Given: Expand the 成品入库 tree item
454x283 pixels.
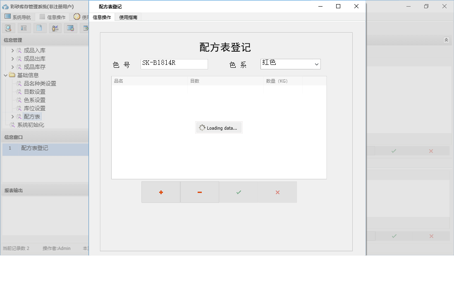Looking at the screenshot, I should pyautogui.click(x=13, y=50).
